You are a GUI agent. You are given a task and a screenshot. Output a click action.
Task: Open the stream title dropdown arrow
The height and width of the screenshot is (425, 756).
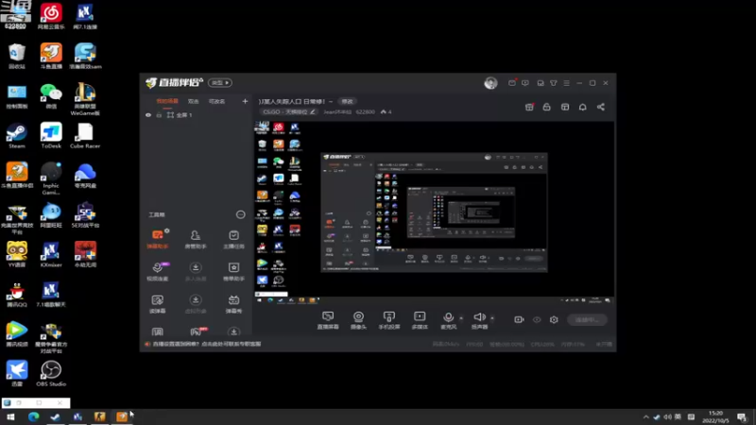(331, 102)
